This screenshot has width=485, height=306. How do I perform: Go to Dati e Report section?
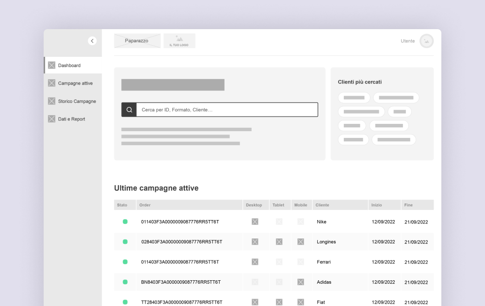pyautogui.click(x=71, y=119)
